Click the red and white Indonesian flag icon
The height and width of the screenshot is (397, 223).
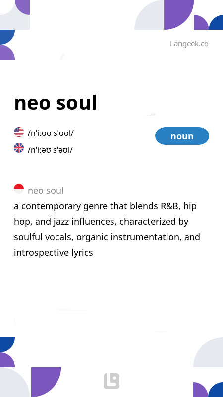click(x=19, y=189)
